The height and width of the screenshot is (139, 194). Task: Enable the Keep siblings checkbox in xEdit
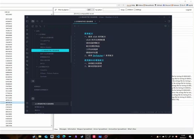(x=135, y=10)
